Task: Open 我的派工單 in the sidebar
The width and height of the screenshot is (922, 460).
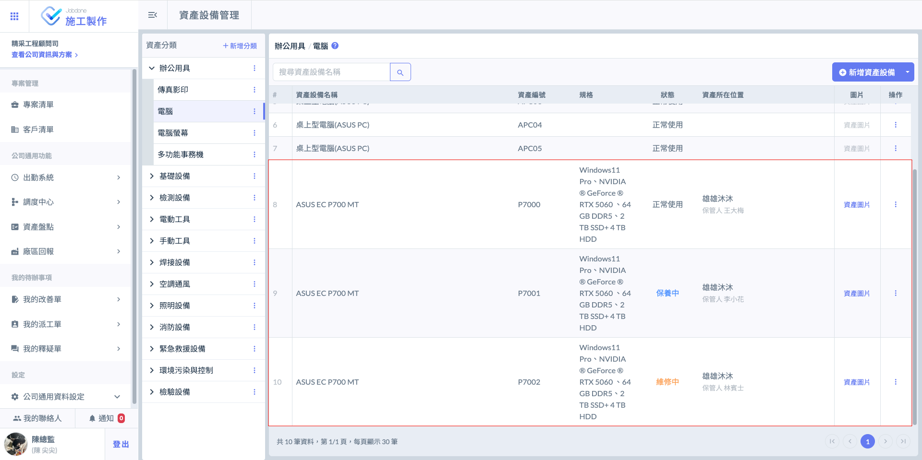Action: pyautogui.click(x=65, y=324)
